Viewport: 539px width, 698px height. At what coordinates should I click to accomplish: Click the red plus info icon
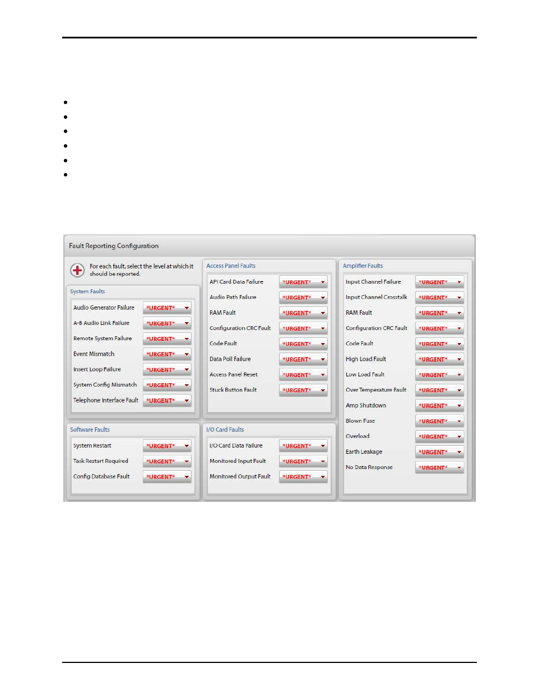[x=77, y=270]
